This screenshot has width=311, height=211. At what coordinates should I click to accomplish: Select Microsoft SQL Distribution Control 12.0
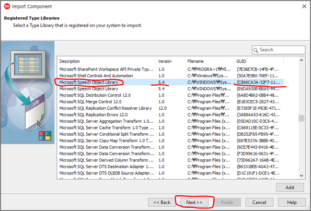click(x=170, y=95)
